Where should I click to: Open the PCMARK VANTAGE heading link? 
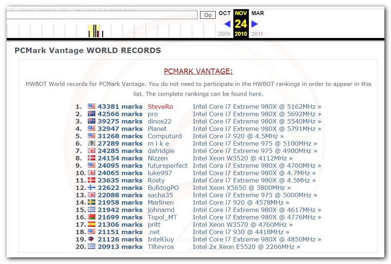198,71
